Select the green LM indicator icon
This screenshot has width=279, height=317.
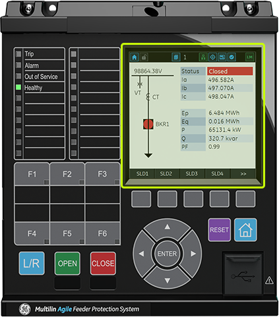tap(249, 57)
